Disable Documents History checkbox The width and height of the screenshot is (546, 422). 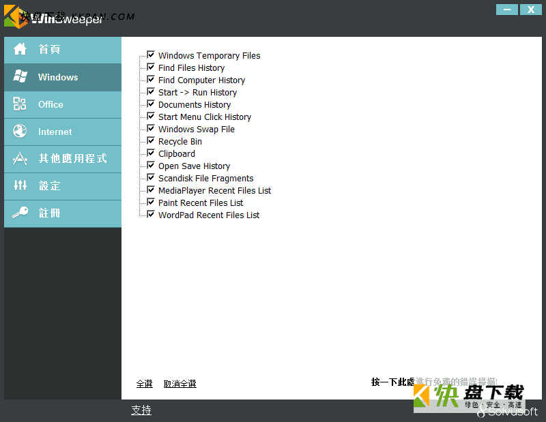151,104
